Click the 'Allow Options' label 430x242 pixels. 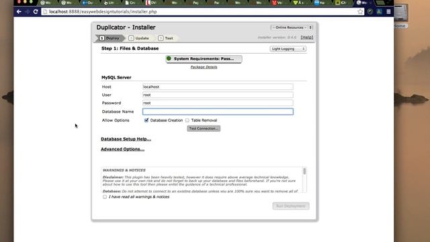tap(116, 120)
